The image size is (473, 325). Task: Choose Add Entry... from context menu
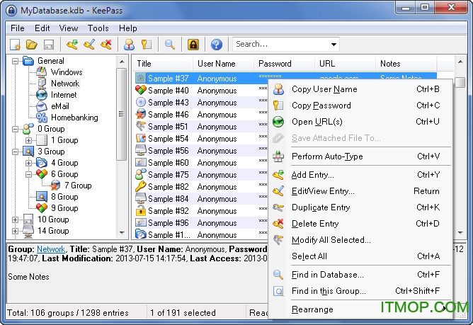click(x=360, y=175)
